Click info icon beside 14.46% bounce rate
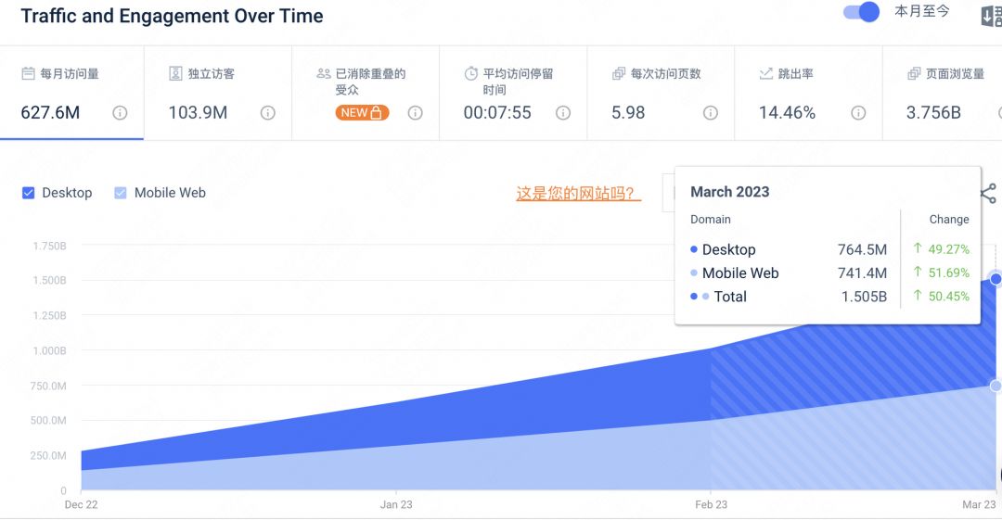This screenshot has width=1002, height=520. coord(858,113)
